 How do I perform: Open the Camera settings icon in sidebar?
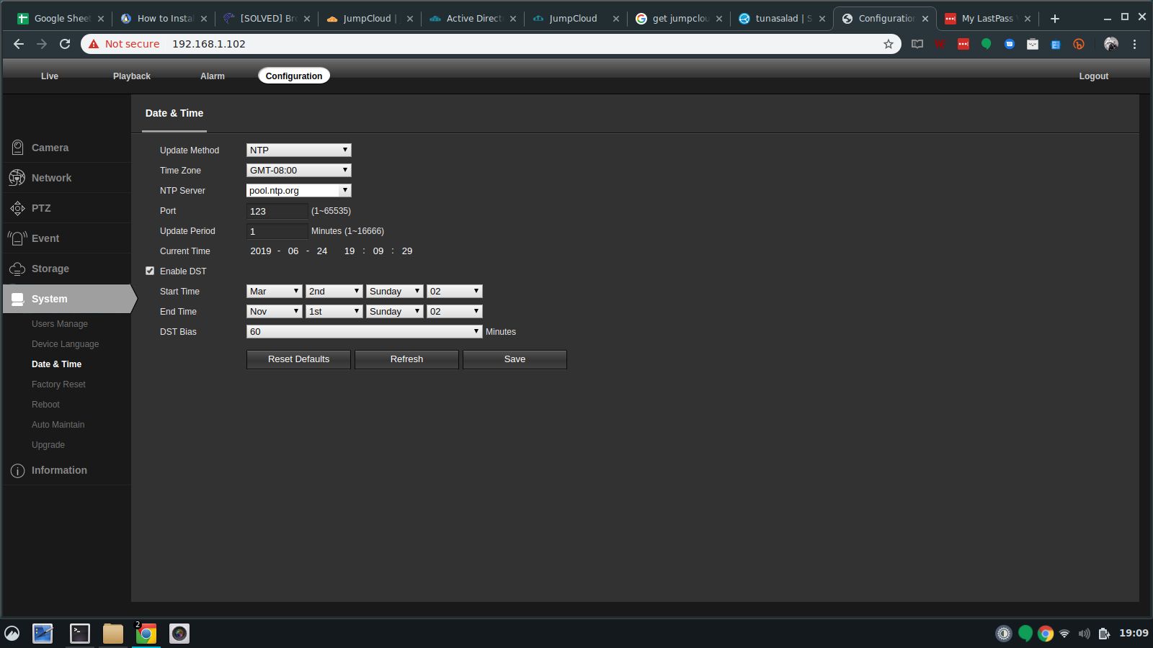pos(17,148)
